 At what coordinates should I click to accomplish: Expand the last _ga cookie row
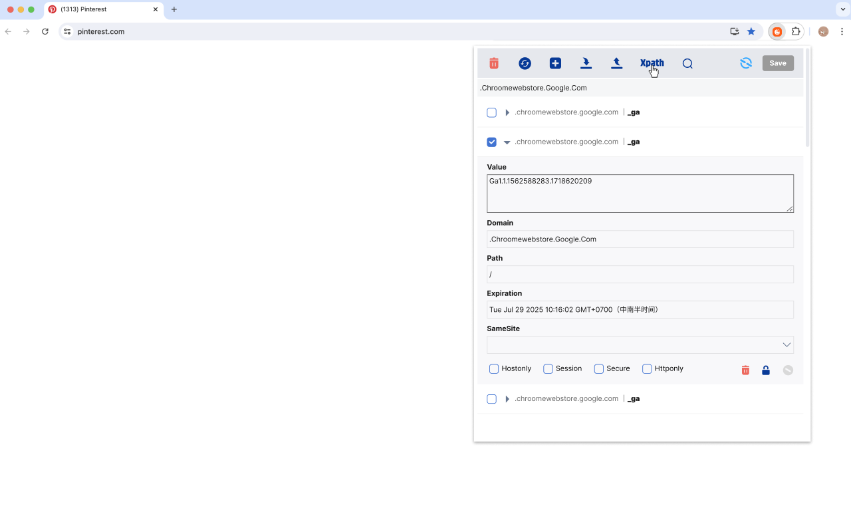point(507,398)
